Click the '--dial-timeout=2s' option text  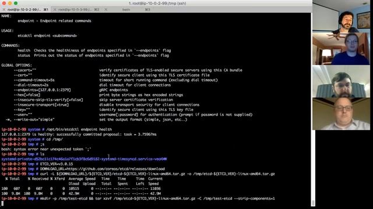click(x=31, y=85)
